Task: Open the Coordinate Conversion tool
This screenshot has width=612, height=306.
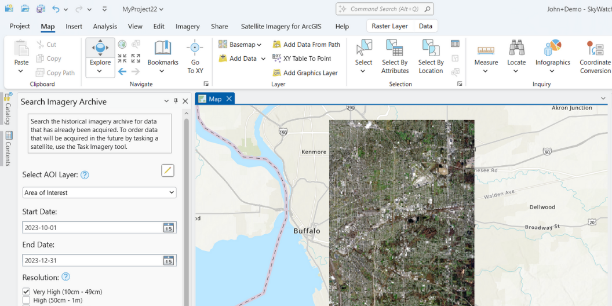Action: [x=595, y=57]
